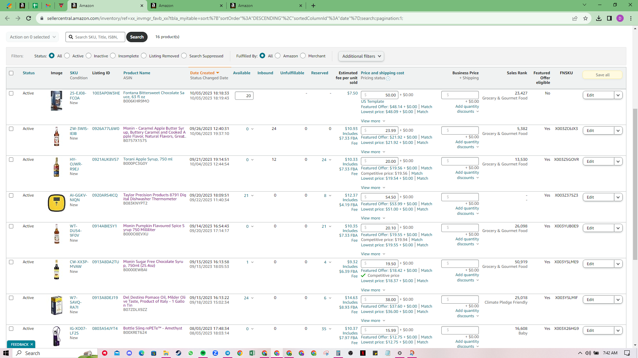This screenshot has height=358, width=638.
Task: Open the Action on 0 selected dropdown
Action: (x=33, y=37)
